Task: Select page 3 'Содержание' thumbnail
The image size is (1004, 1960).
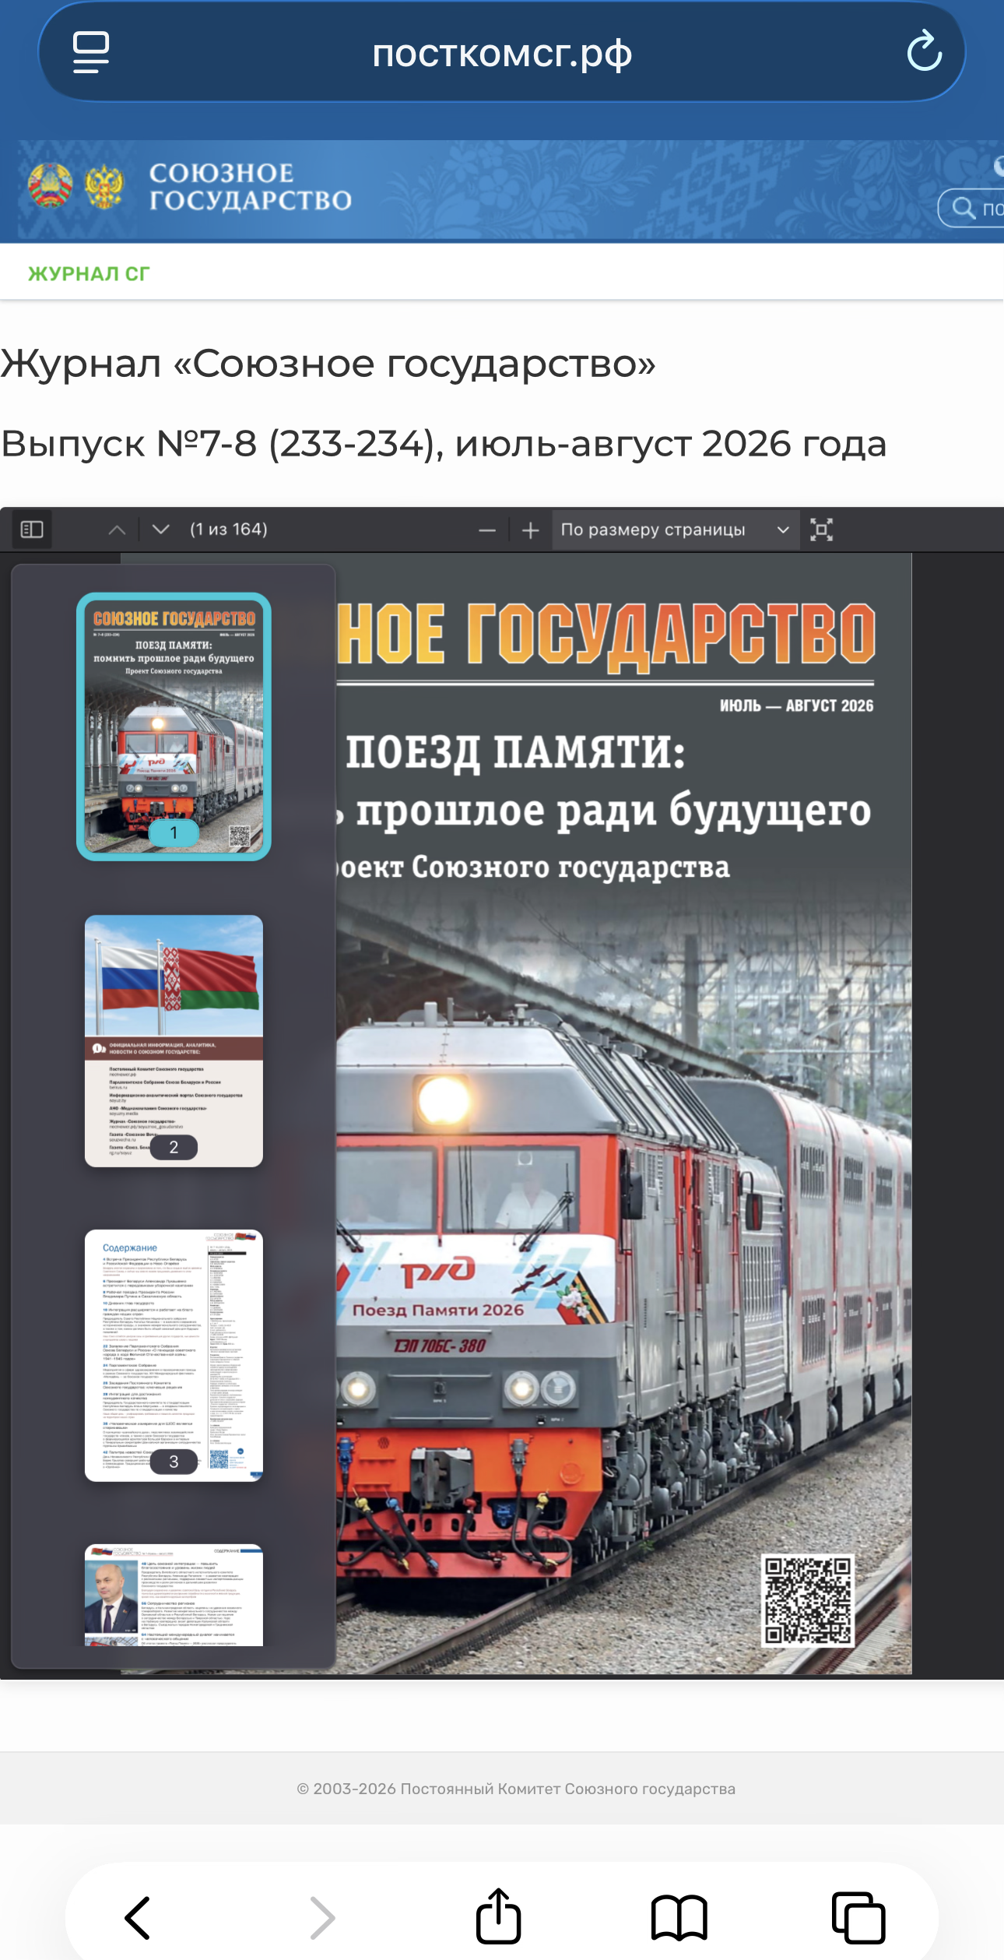Action: click(174, 1356)
